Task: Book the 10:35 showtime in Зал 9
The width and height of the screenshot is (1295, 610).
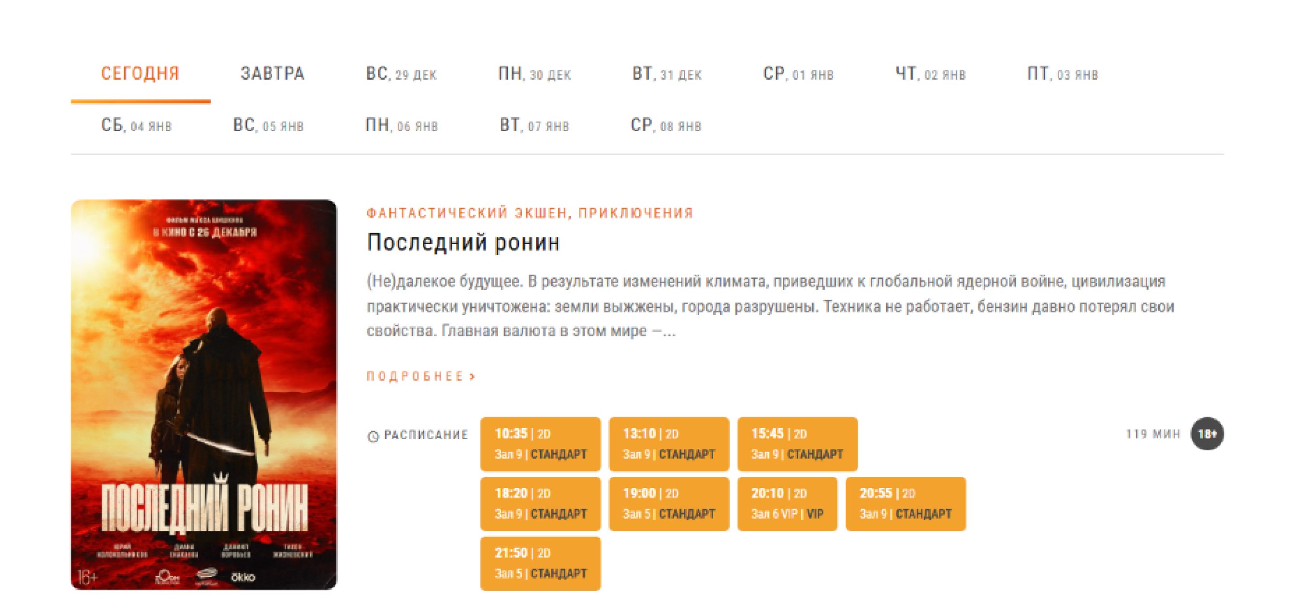Action: click(x=540, y=444)
